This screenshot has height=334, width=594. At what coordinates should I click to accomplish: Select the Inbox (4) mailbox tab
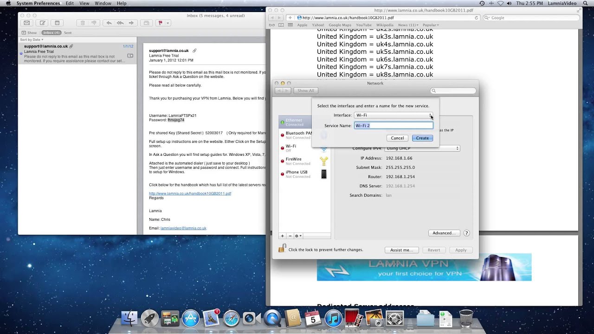click(x=51, y=33)
